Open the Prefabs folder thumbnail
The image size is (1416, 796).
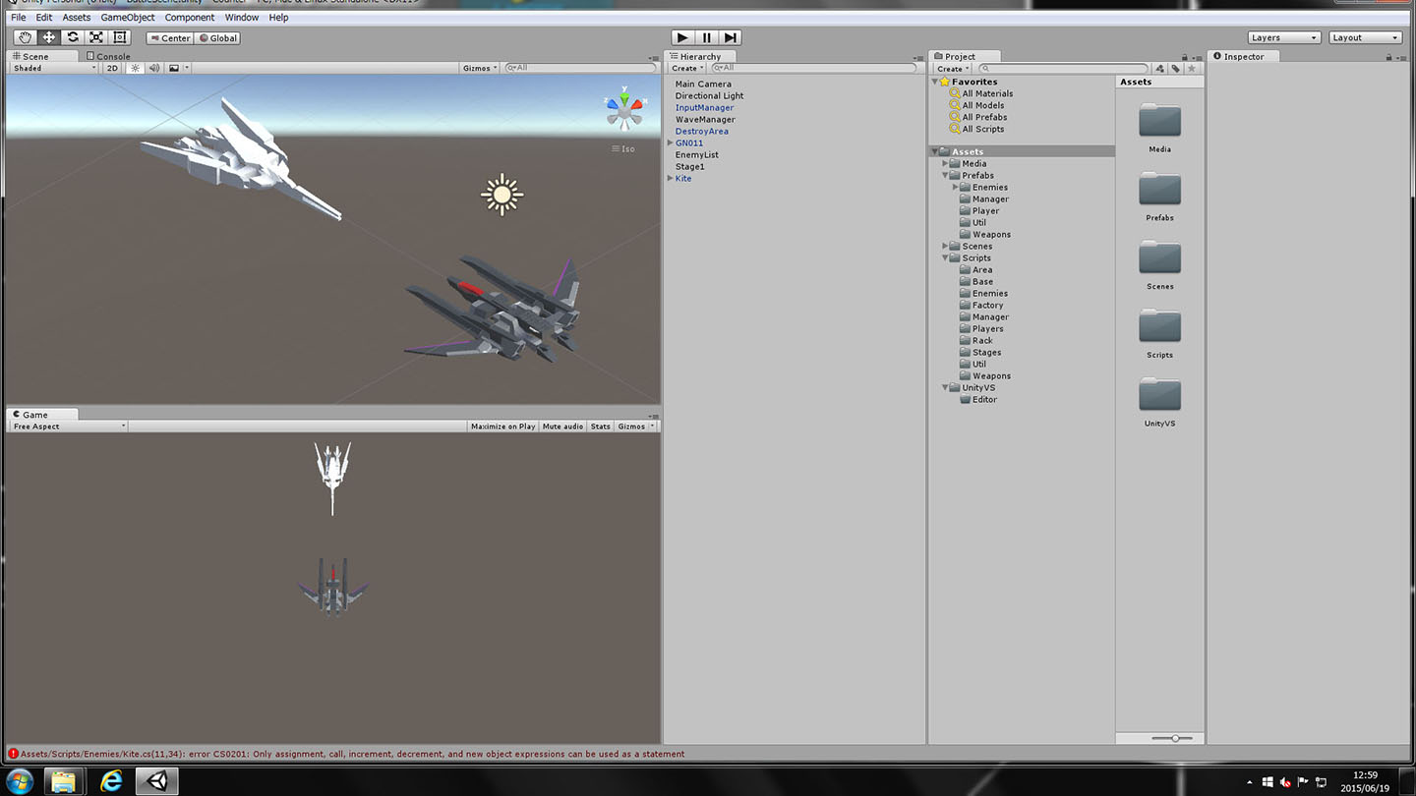[x=1159, y=191]
